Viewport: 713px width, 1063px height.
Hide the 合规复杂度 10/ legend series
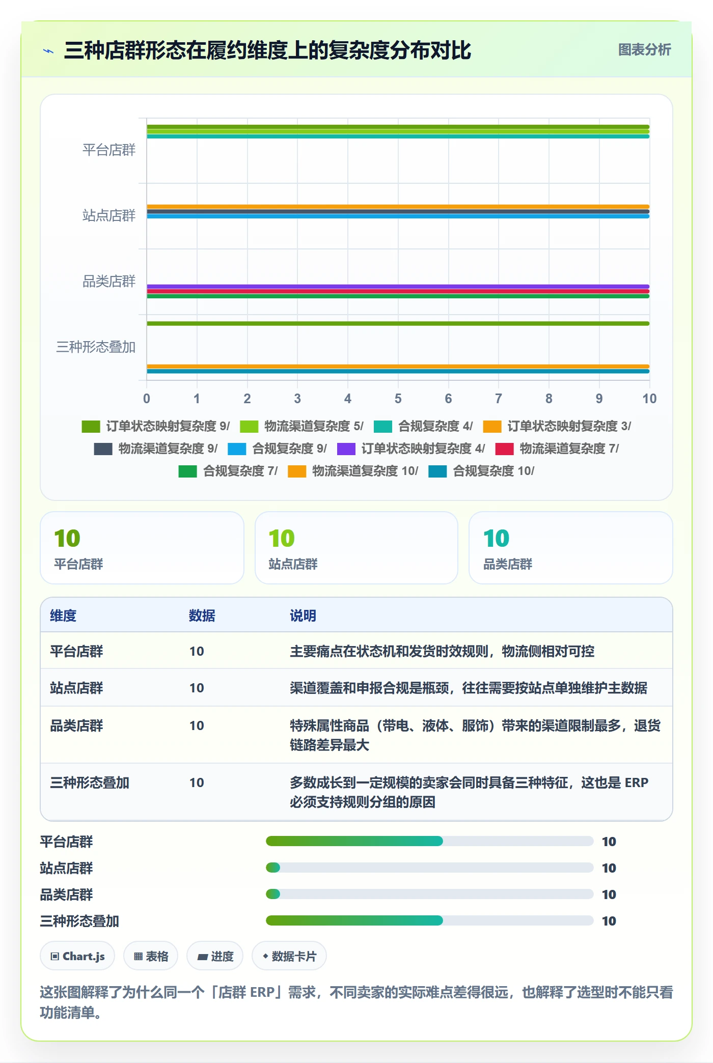[482, 471]
